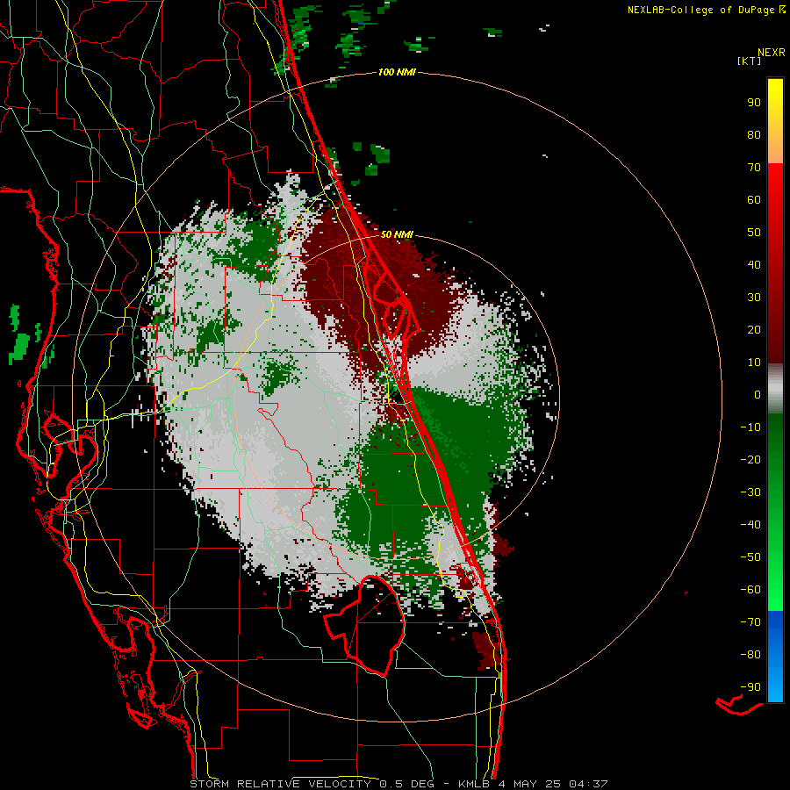790x790 pixels.
Task: Click the -50 value on velocity scale
Action: [750, 557]
